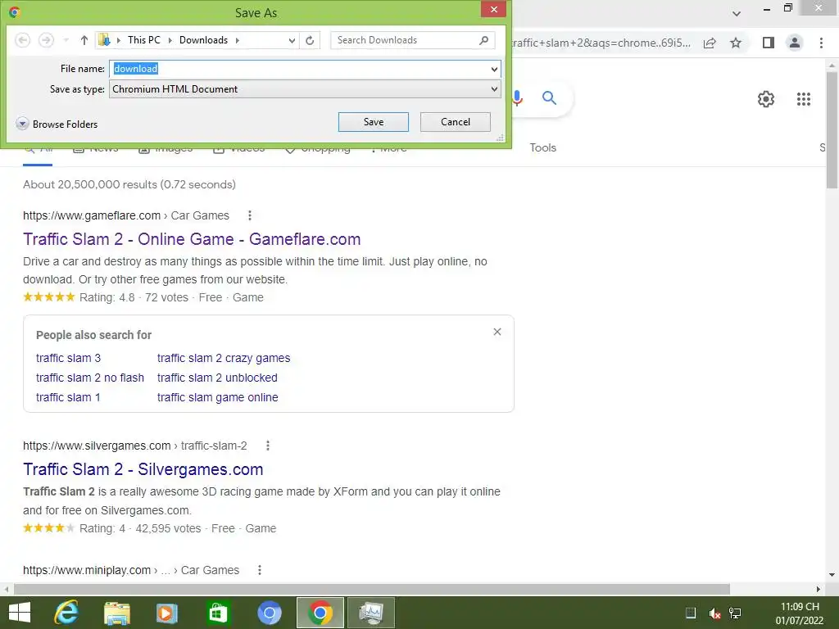839x629 pixels.
Task: Close the Save As dialog
Action: 493,9
